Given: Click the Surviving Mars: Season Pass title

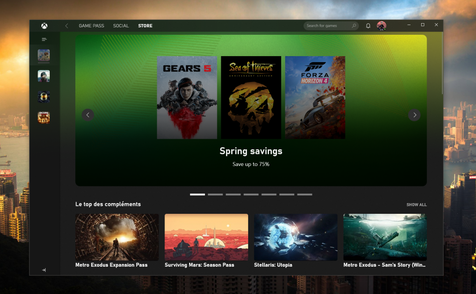Looking at the screenshot, I should pos(199,265).
